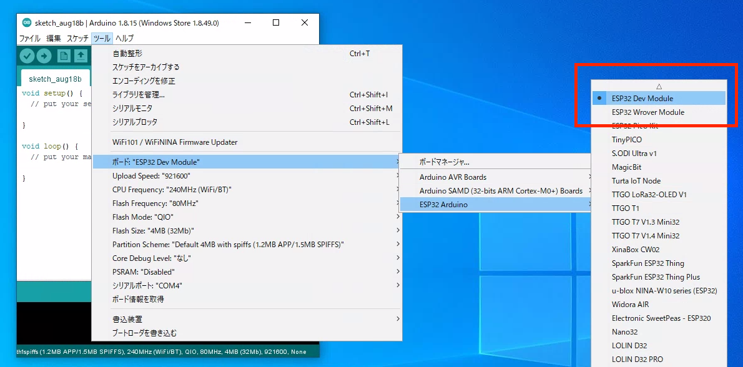
Task: Select TTGO T1 board
Action: (659, 208)
